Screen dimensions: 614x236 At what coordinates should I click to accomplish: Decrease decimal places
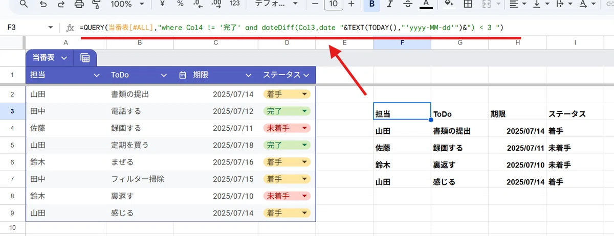point(198,4)
